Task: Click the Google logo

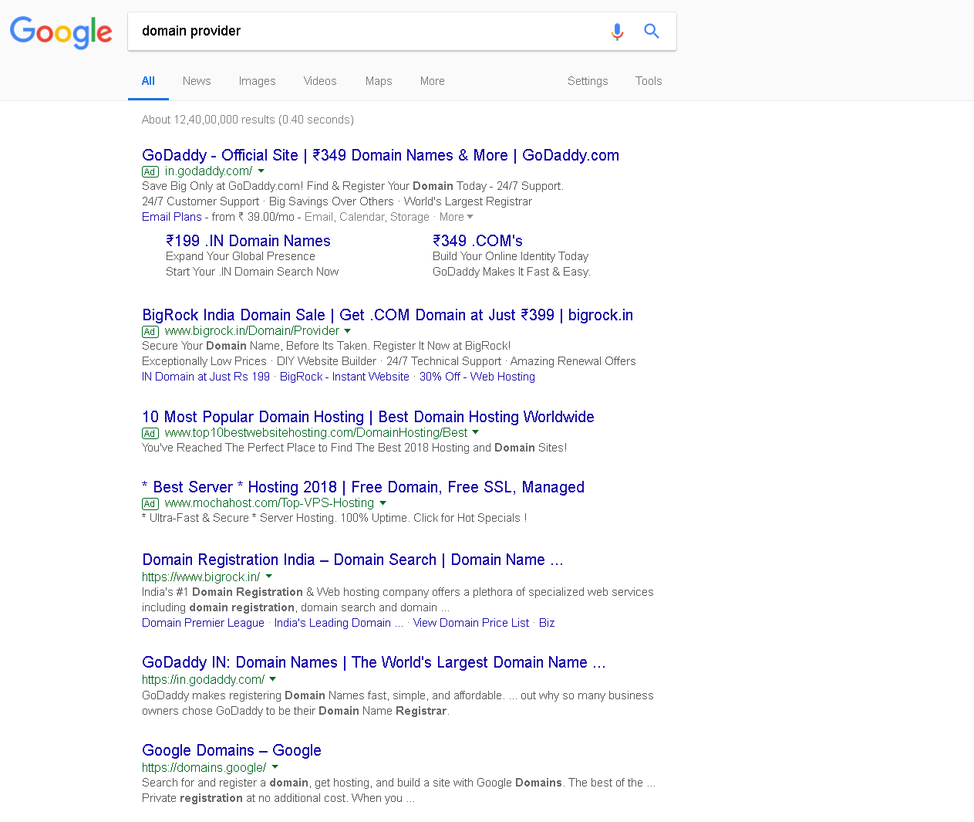Action: 61,32
